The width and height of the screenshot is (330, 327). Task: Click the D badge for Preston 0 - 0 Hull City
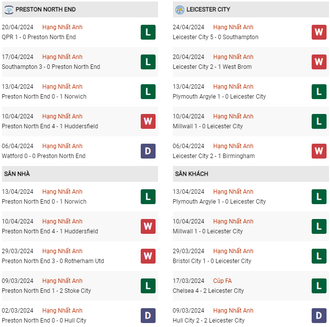pos(148,316)
